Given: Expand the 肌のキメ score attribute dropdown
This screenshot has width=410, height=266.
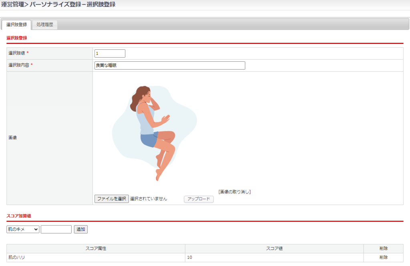Looking at the screenshot, I should click(x=23, y=229).
